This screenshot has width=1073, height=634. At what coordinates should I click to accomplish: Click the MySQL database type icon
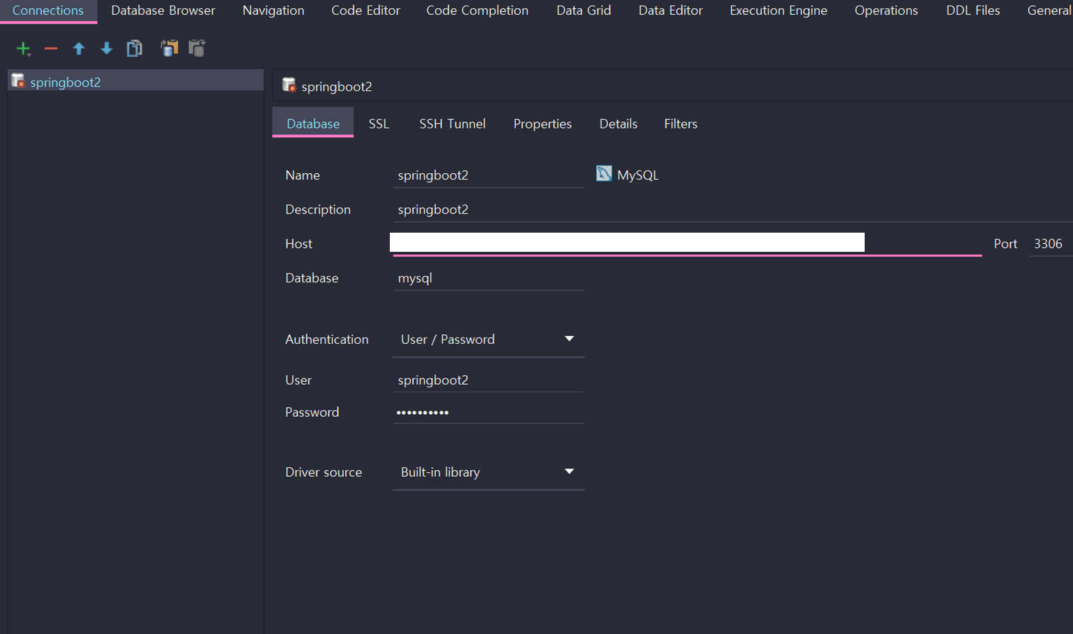604,174
